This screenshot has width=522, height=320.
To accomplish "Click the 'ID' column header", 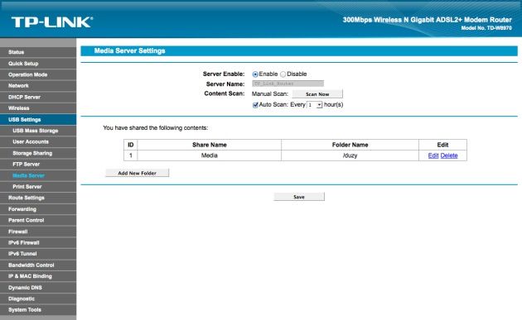I will [x=131, y=145].
